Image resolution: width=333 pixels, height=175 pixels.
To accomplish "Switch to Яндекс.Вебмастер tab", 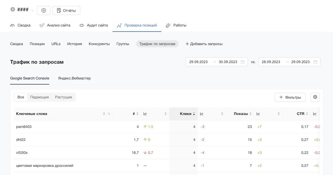I will (x=74, y=78).
